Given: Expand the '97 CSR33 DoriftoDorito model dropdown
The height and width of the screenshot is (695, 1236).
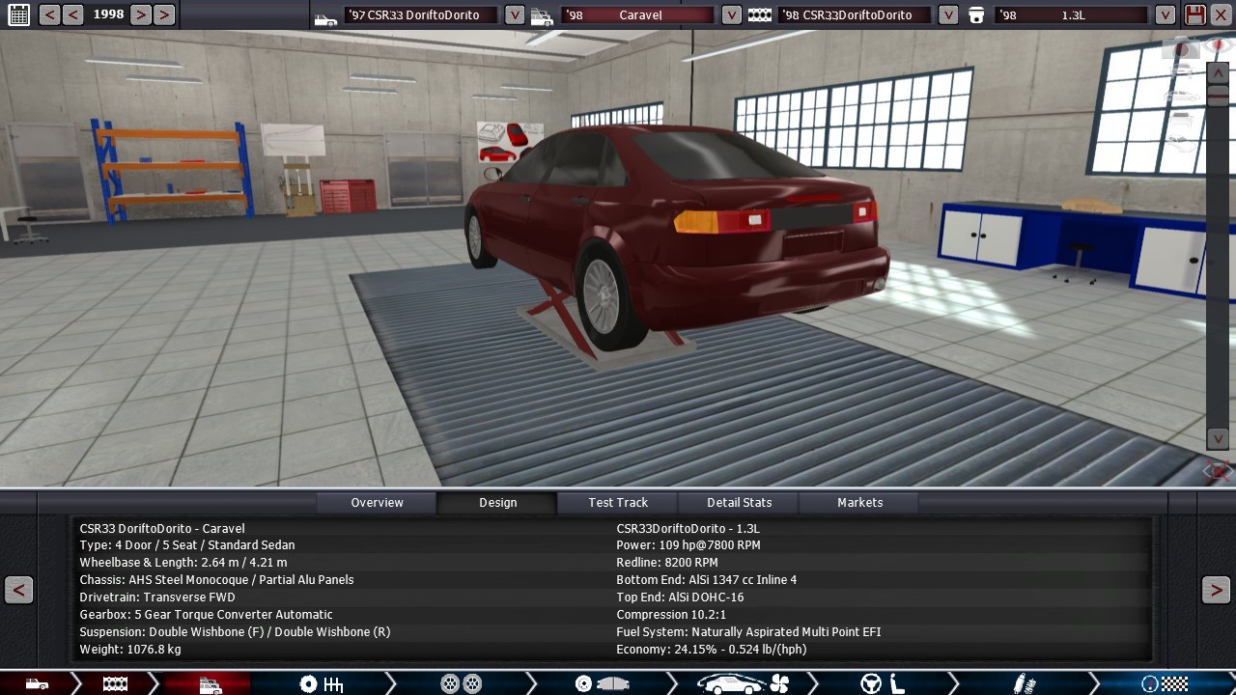Looking at the screenshot, I should point(515,14).
